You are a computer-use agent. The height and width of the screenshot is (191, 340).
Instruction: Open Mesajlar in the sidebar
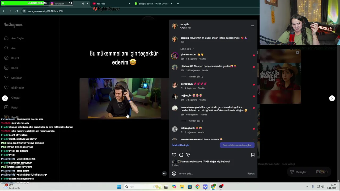coord(13,78)
